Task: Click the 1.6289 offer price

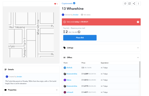Action: pyautogui.click(x=85, y=74)
